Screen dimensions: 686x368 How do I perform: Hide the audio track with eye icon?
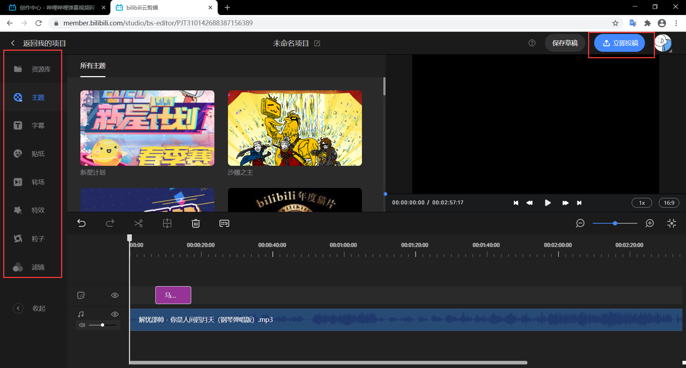pos(115,314)
